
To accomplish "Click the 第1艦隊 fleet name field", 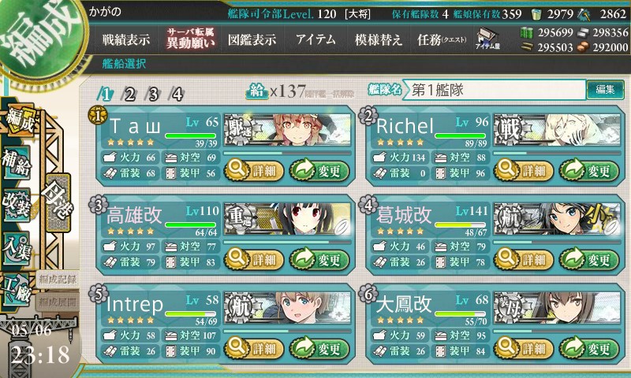I will click(x=495, y=90).
